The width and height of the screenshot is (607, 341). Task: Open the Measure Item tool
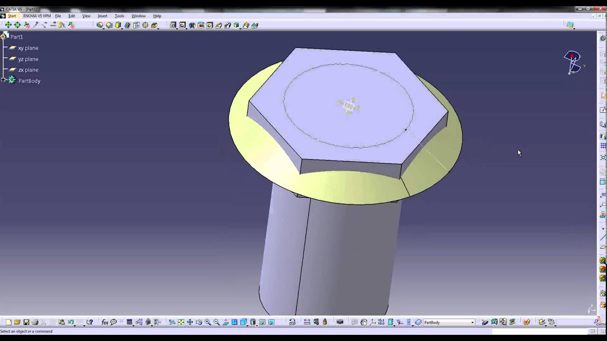click(316, 323)
